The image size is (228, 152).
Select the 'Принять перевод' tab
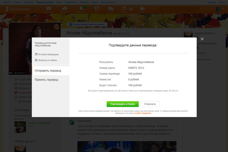pyautogui.click(x=51, y=80)
